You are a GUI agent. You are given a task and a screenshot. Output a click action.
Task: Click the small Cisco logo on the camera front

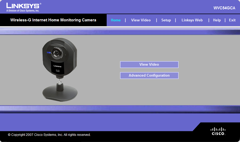[58, 71]
